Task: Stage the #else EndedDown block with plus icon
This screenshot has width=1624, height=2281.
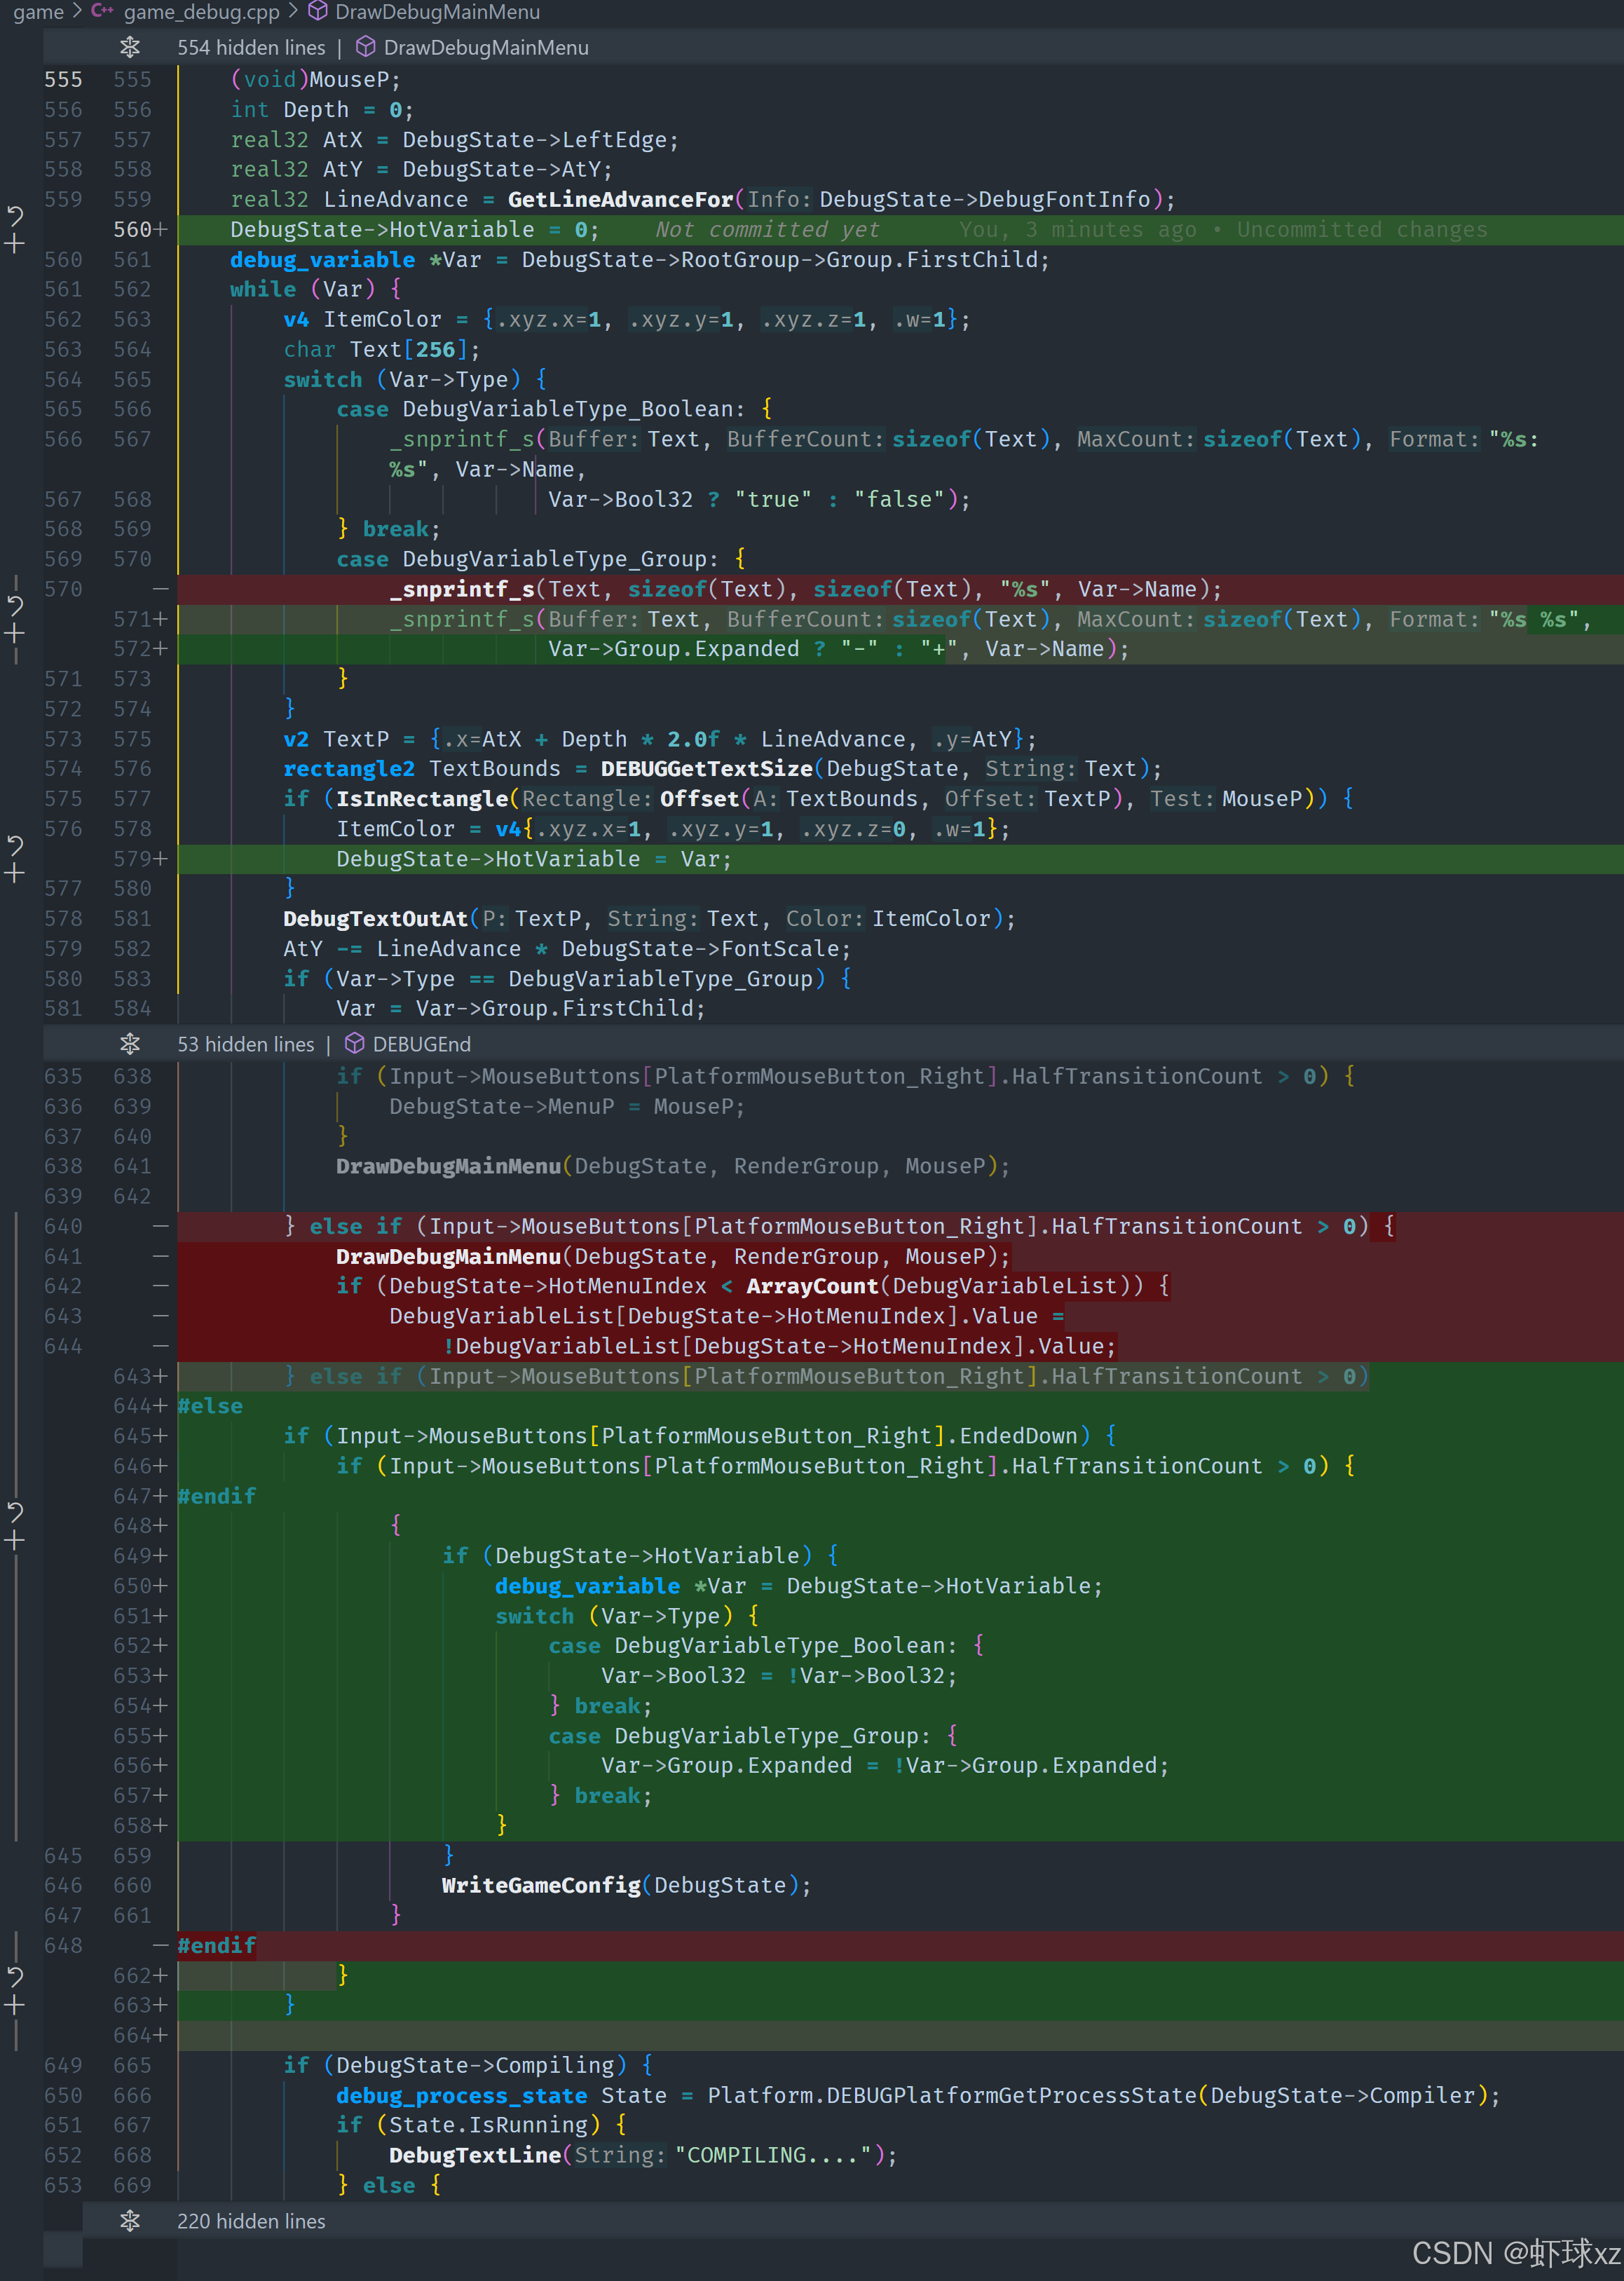Action: [15, 1541]
